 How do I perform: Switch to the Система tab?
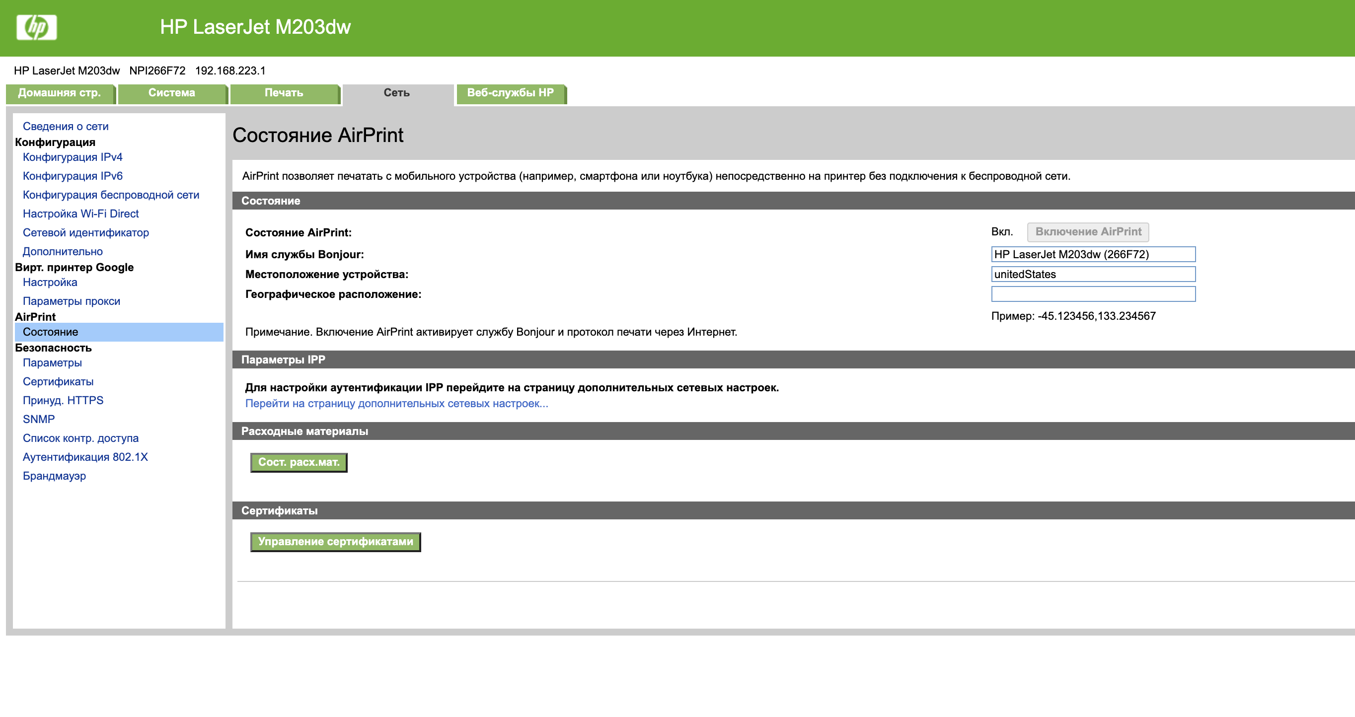pos(172,93)
